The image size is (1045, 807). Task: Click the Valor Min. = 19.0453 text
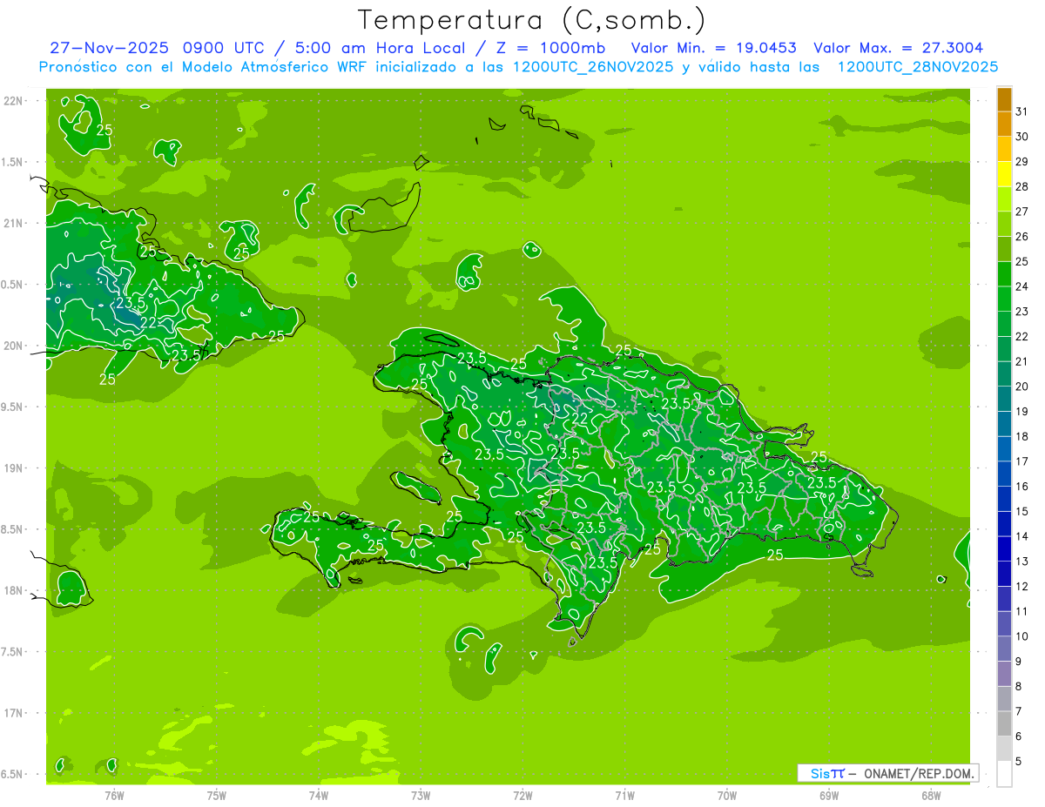pyautogui.click(x=713, y=48)
